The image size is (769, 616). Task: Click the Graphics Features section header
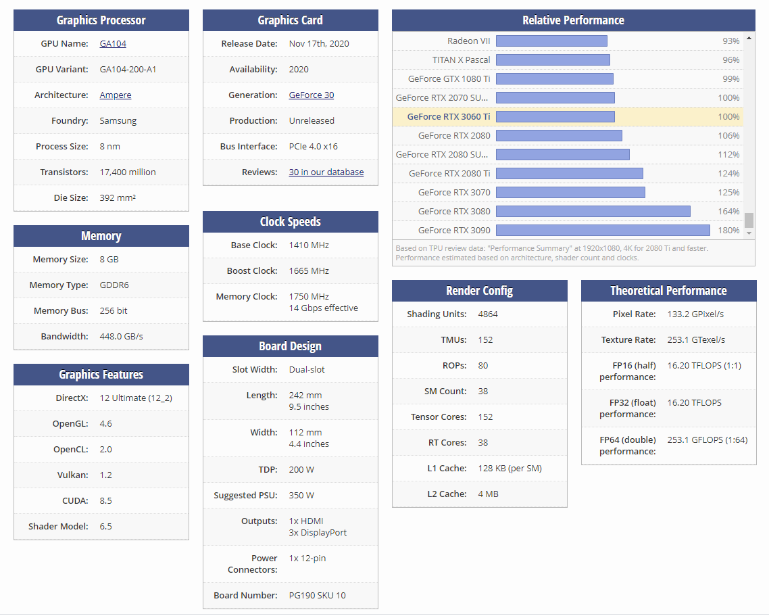[101, 375]
